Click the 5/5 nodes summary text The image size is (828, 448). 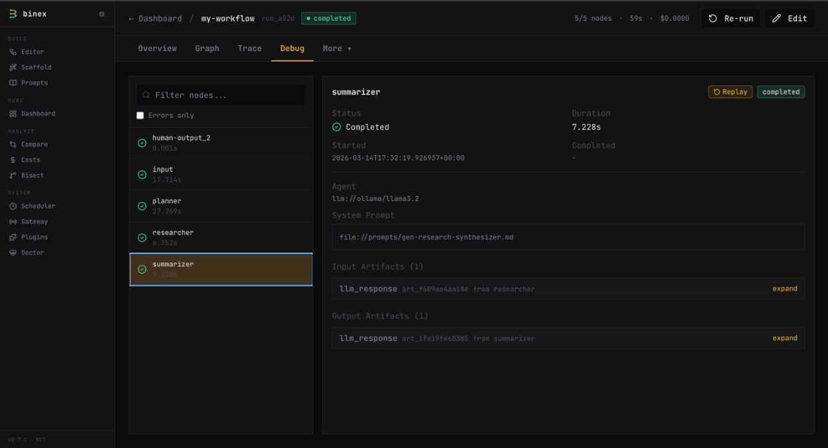point(593,18)
